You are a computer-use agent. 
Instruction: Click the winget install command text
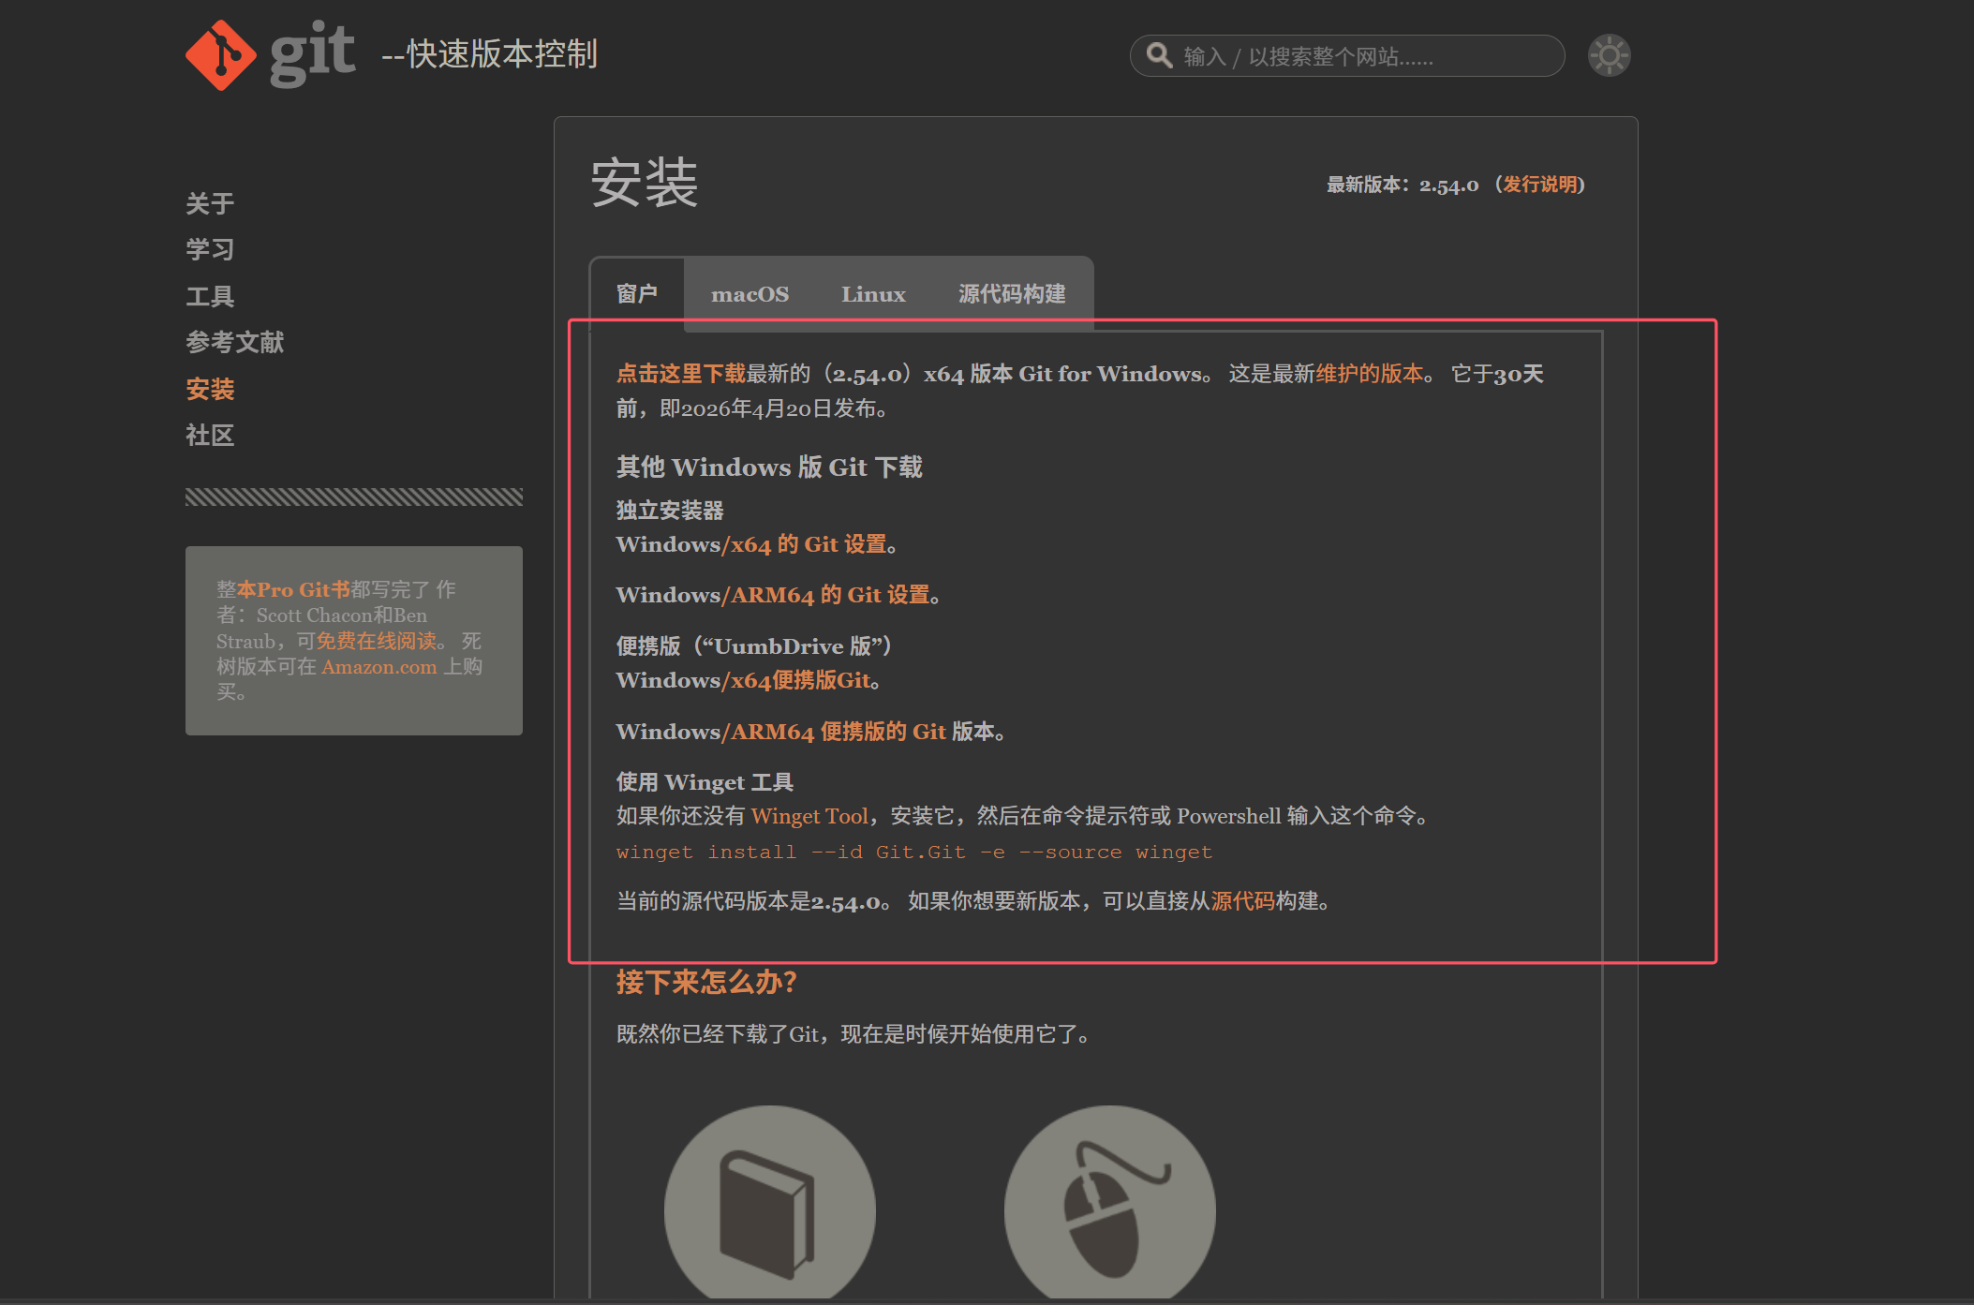914,853
